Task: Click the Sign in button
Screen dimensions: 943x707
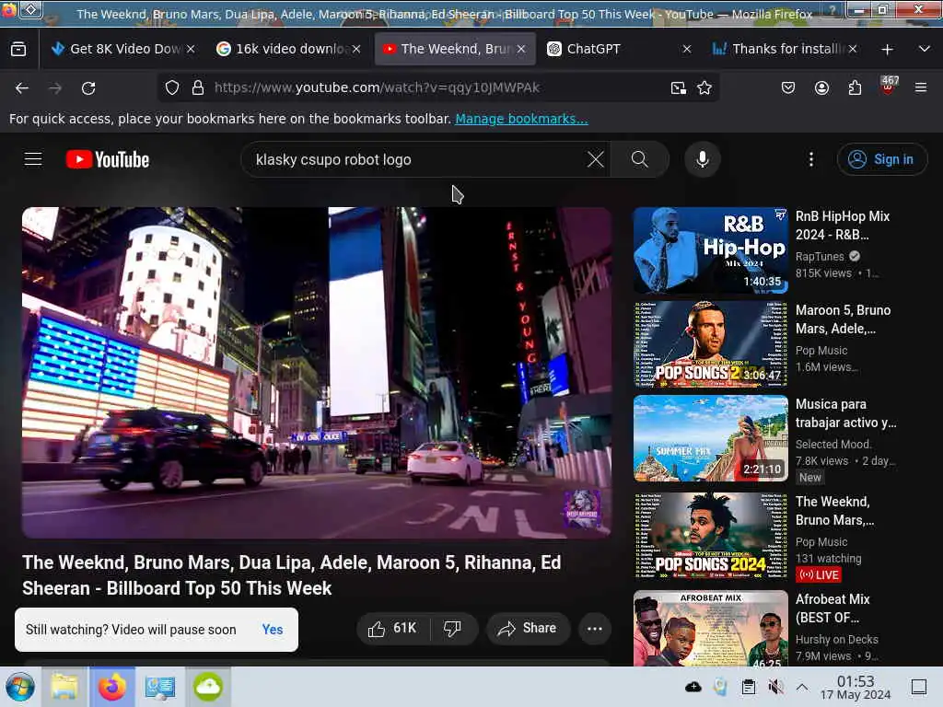Action: click(881, 159)
